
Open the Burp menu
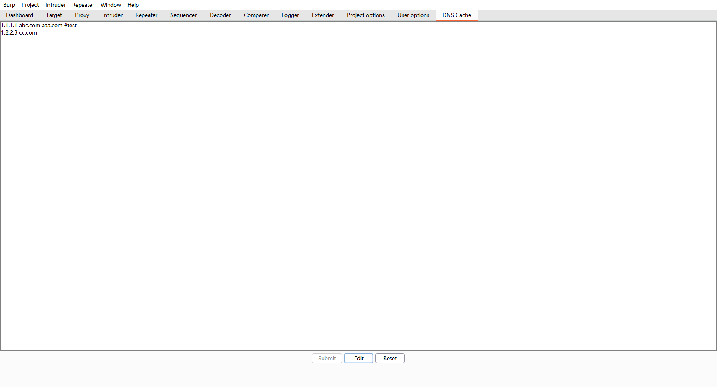click(9, 5)
